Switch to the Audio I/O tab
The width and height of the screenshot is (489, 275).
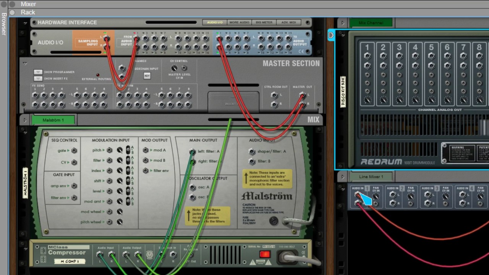[215, 23]
